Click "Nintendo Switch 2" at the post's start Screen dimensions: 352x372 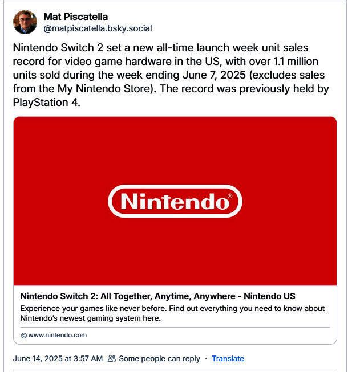point(55,48)
